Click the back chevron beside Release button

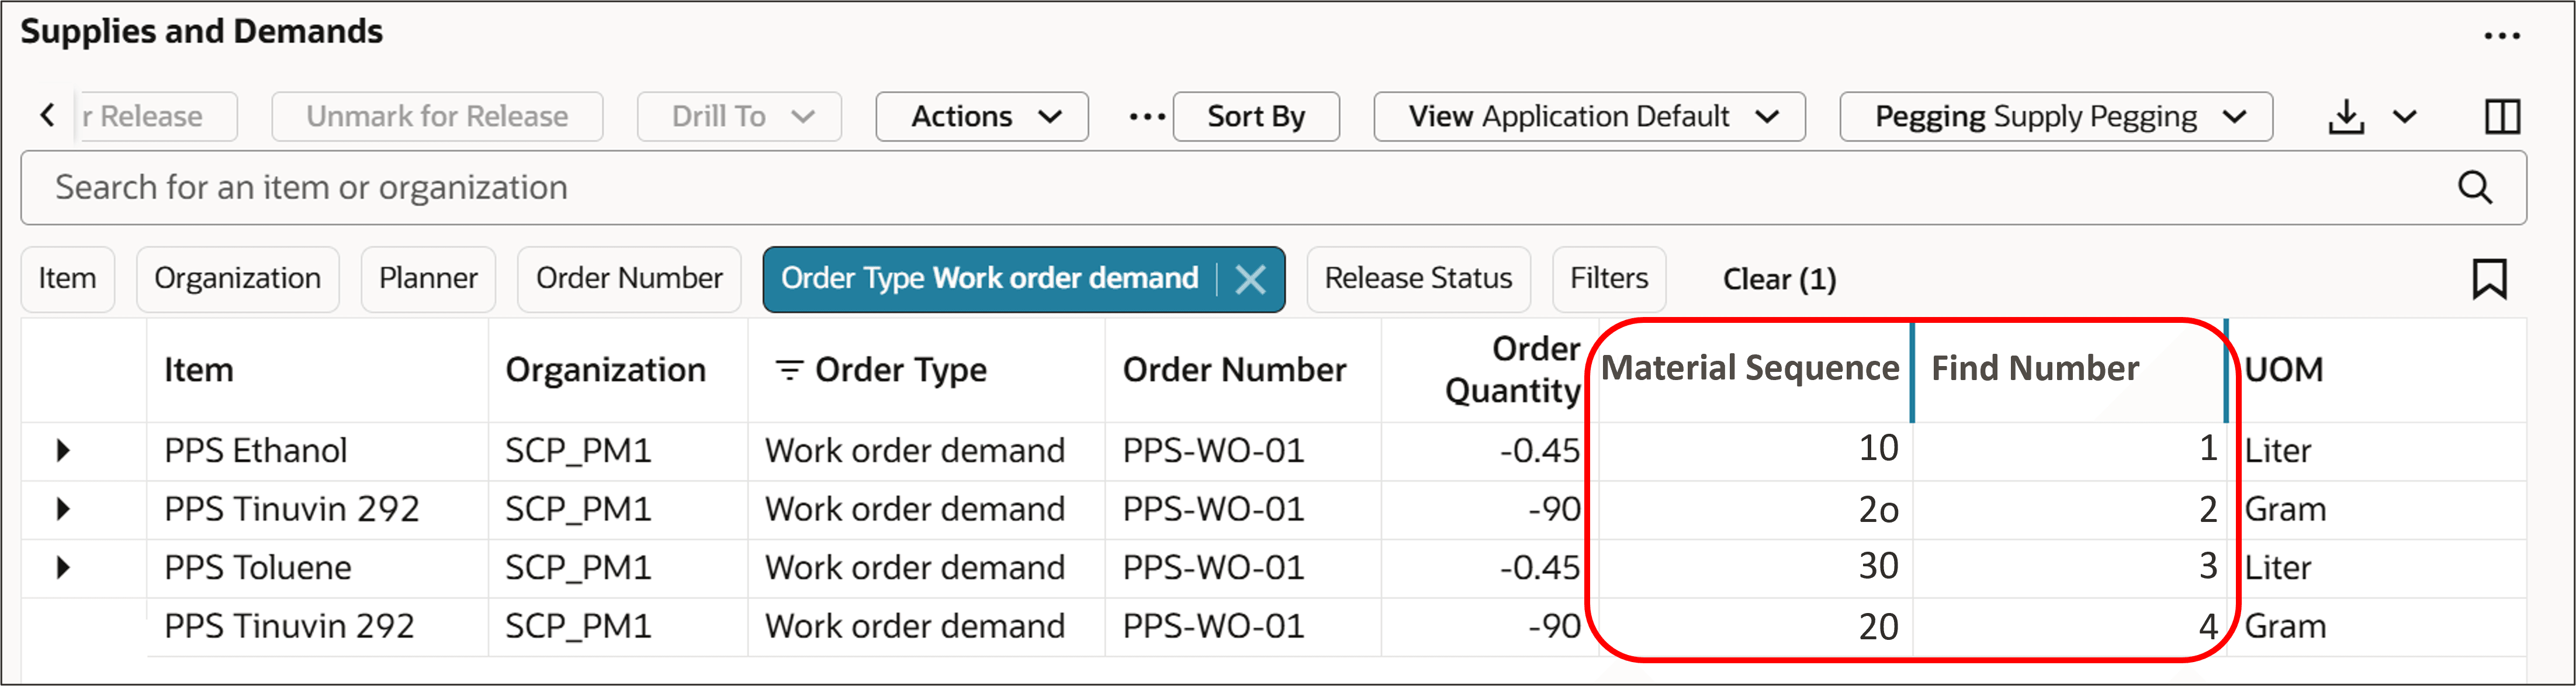point(47,116)
